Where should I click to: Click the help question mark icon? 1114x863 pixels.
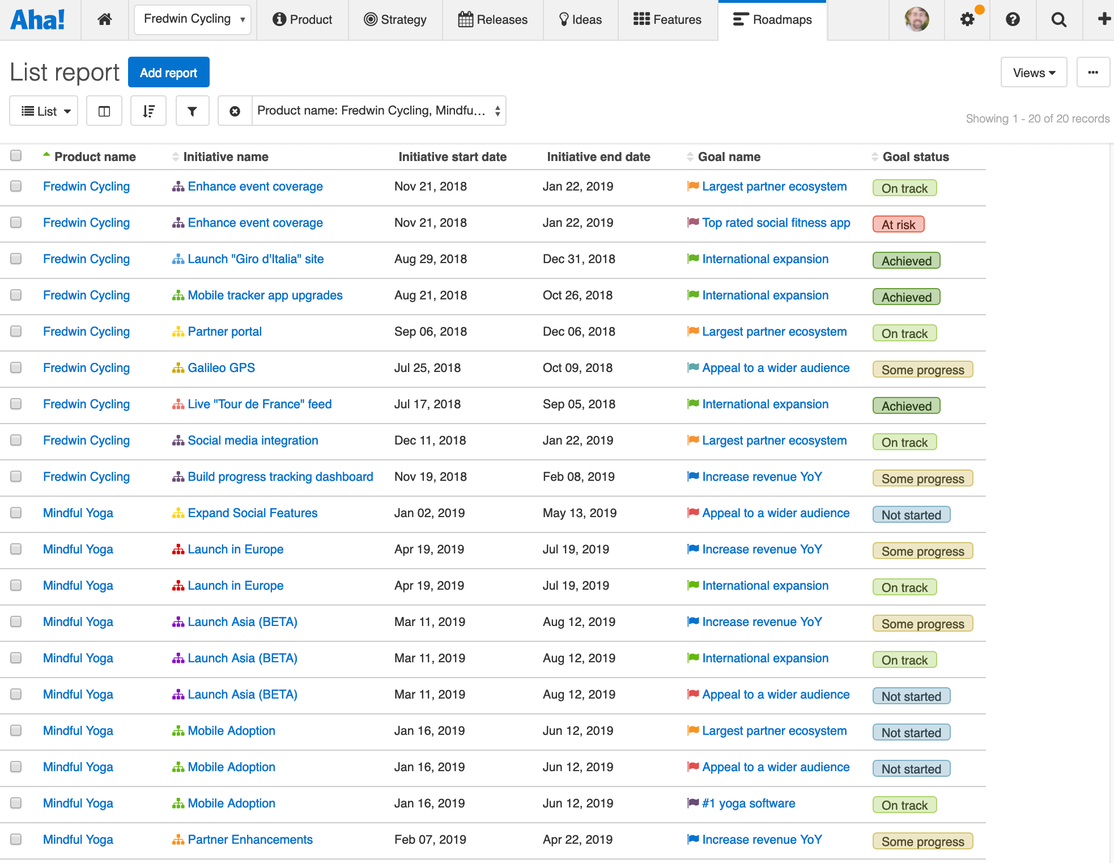1013,19
